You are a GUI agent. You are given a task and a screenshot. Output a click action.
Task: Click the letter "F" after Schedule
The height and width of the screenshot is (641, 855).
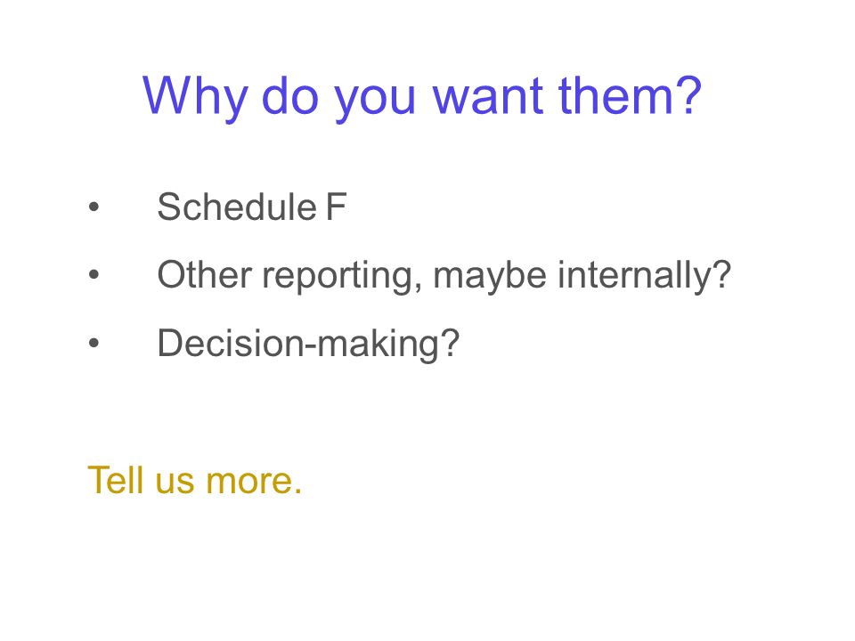[337, 207]
